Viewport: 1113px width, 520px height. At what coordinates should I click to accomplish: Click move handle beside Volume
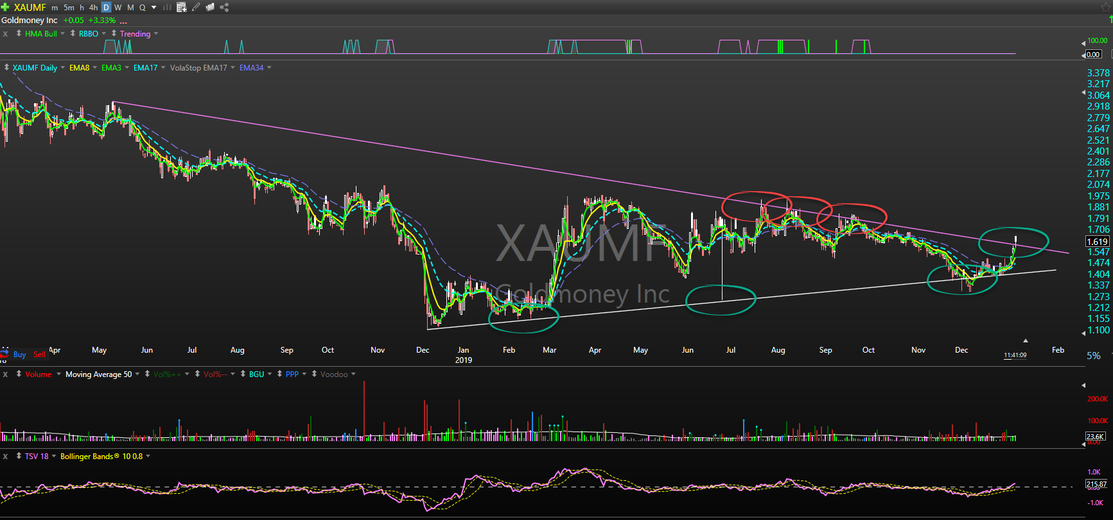pos(19,374)
